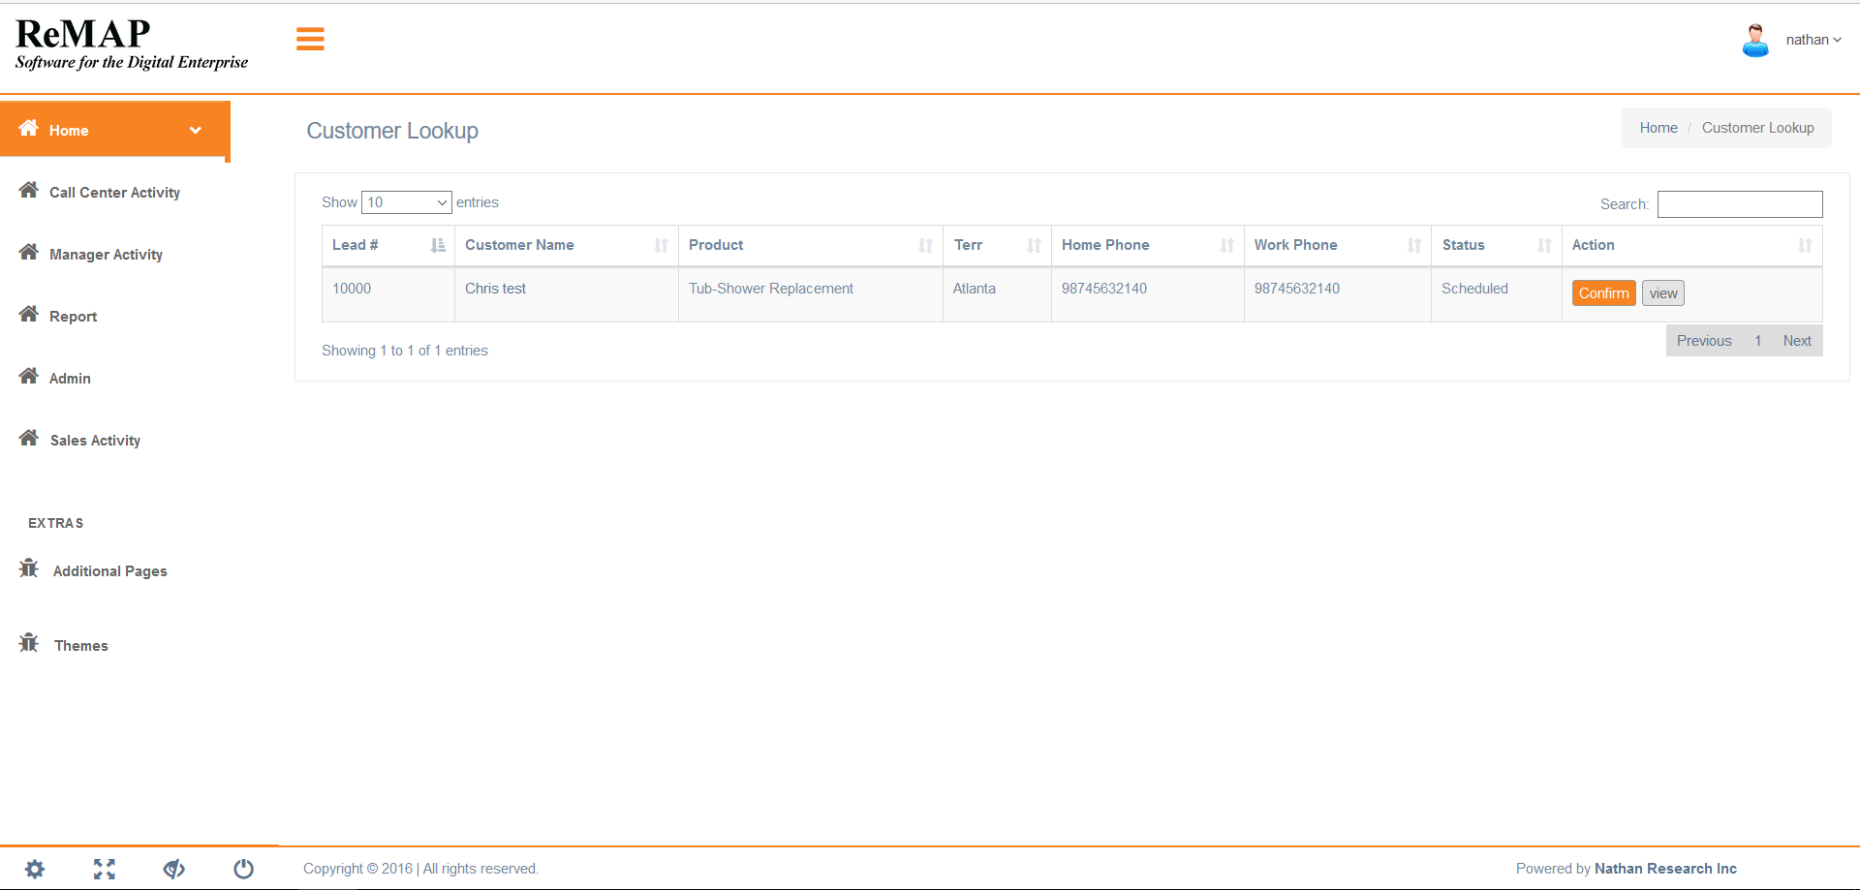This screenshot has width=1860, height=890.
Task: Open the Admin menu item
Action: pyautogui.click(x=70, y=378)
